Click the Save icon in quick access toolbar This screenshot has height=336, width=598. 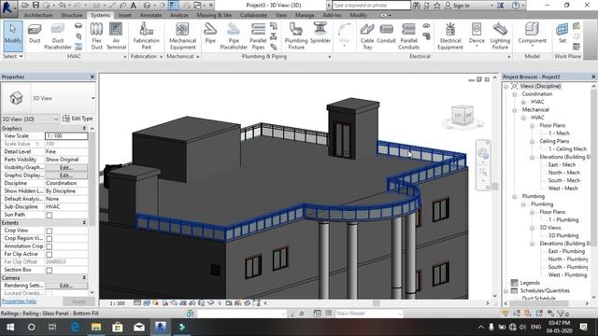pos(36,5)
